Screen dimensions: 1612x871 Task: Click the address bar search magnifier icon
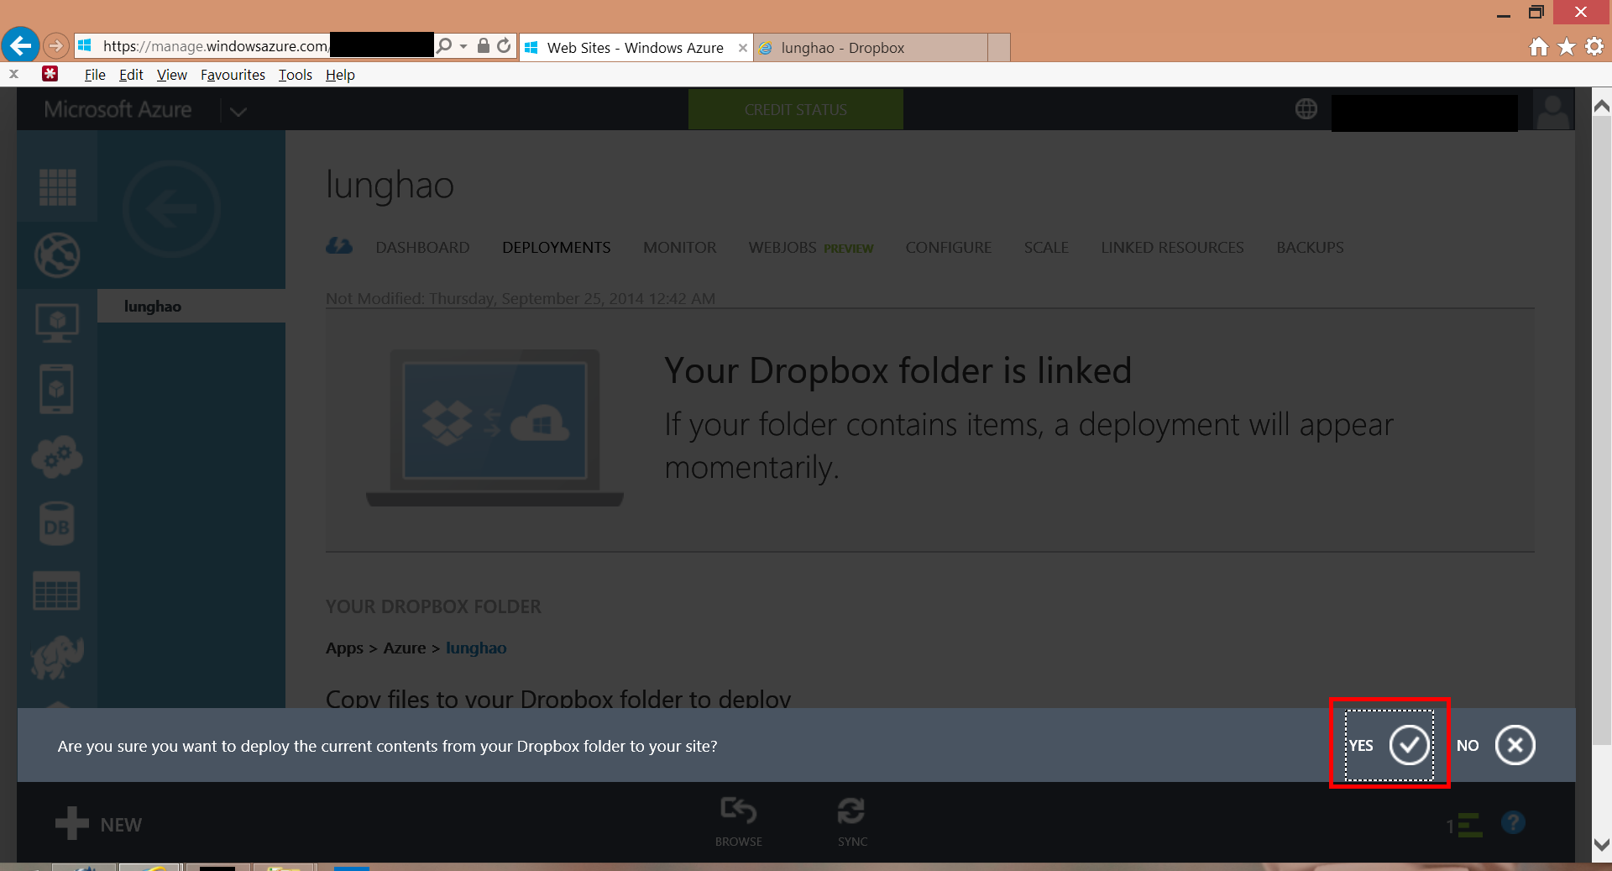444,45
